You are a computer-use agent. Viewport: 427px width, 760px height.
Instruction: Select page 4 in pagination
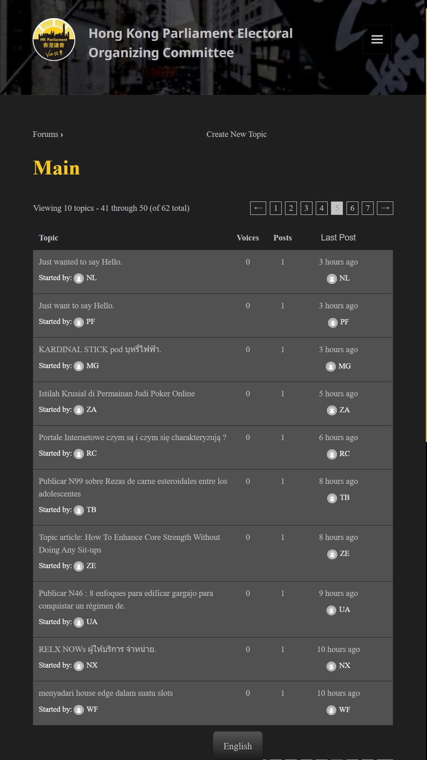[322, 208]
